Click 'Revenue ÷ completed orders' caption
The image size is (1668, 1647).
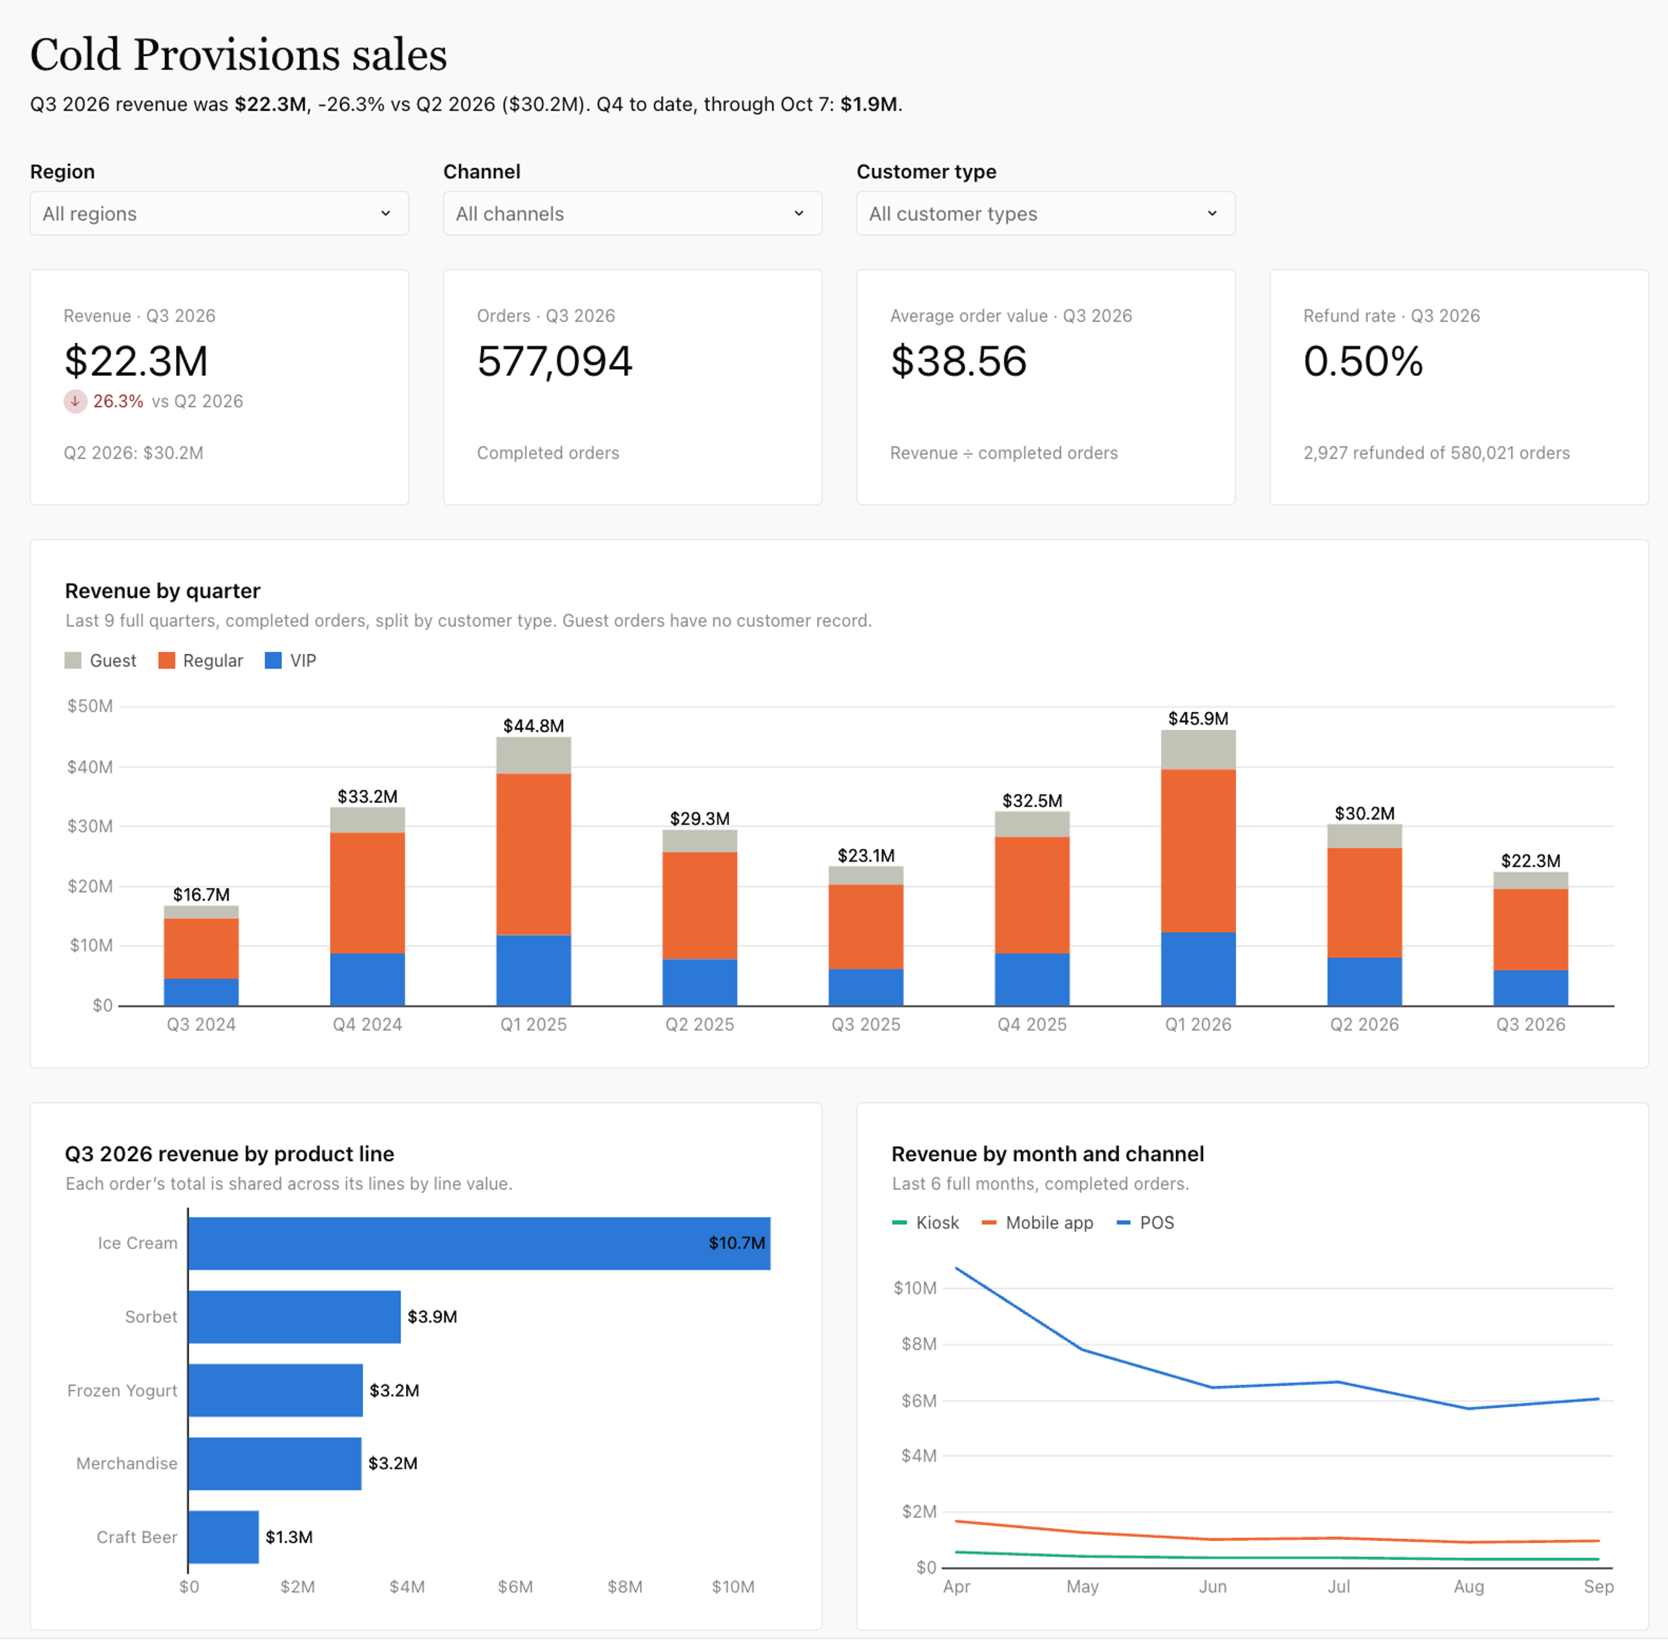tap(1004, 454)
